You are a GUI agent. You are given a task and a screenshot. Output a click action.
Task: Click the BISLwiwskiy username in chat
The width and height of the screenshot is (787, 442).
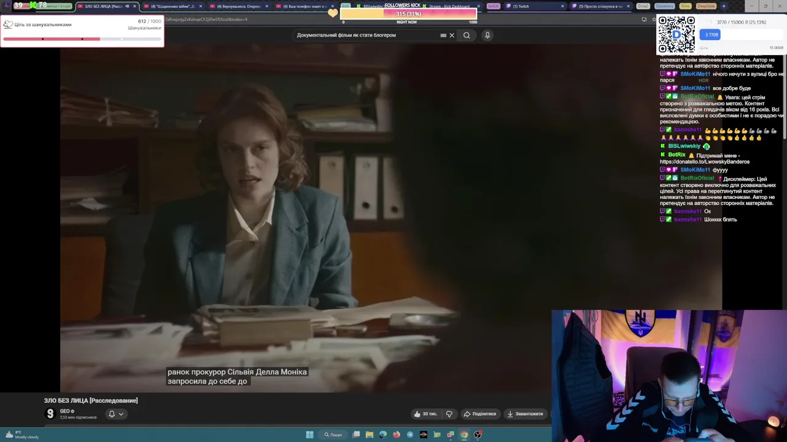click(x=684, y=146)
